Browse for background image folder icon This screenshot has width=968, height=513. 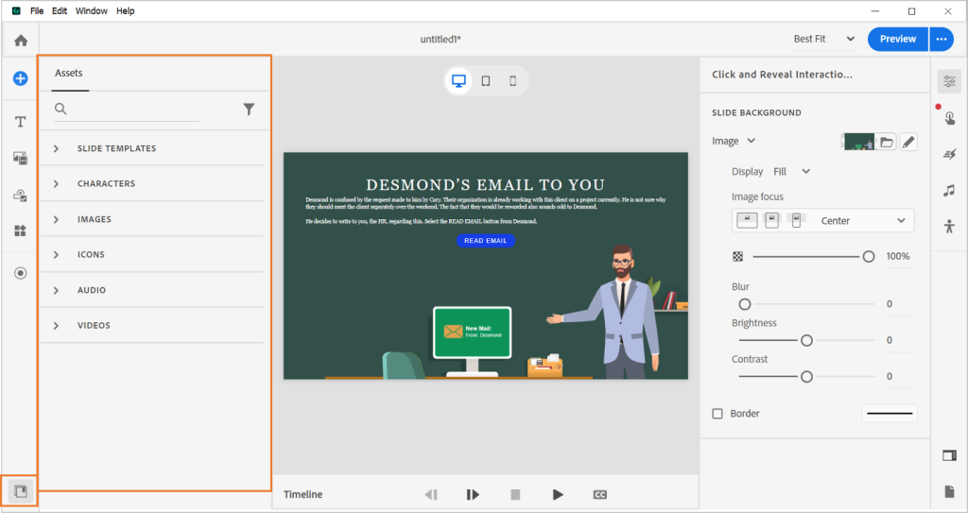click(x=887, y=142)
